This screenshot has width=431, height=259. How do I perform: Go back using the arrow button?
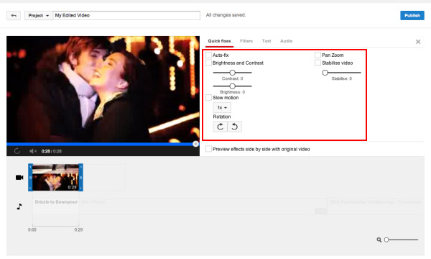[14, 15]
